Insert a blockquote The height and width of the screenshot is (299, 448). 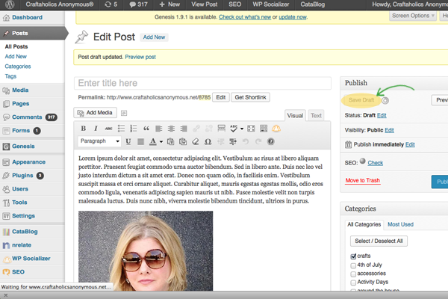[x=146, y=129]
